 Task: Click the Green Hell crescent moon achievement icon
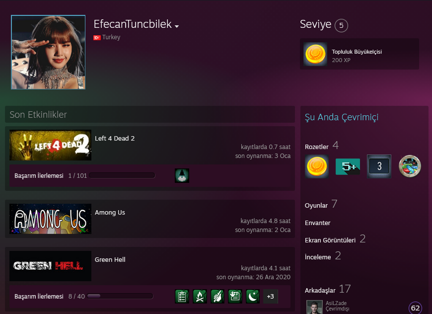point(253,296)
